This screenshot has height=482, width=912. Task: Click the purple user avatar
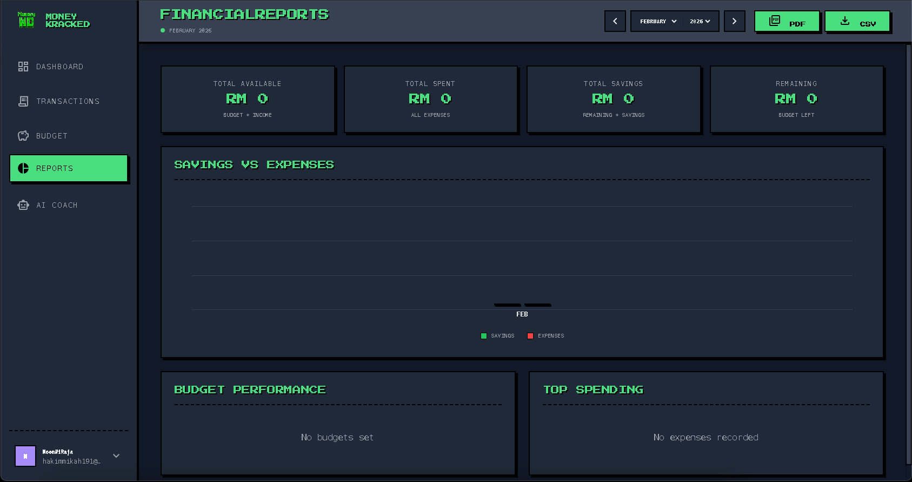click(x=25, y=456)
